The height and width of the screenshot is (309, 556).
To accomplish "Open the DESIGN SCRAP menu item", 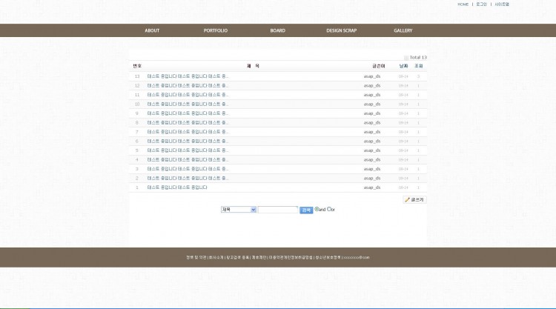I will pos(341,30).
